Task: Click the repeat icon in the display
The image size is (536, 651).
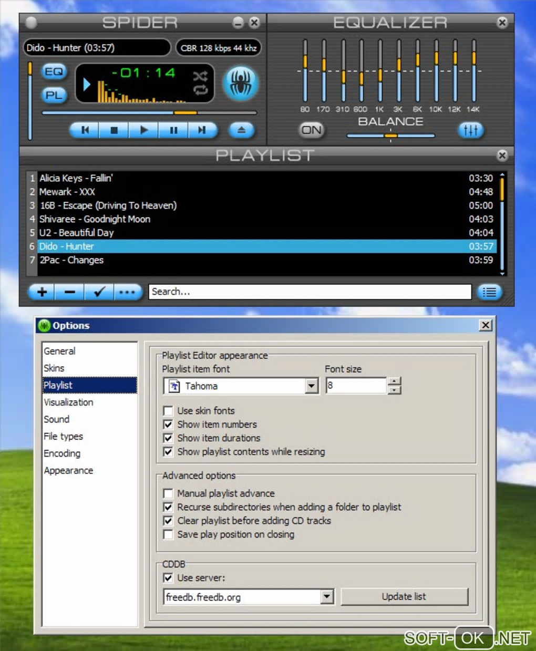Action: click(x=200, y=90)
